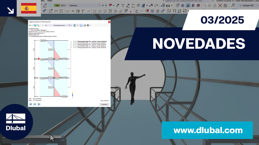The height and width of the screenshot is (145, 259).
Task: Click the green Qs badge before LF31
Action: click(x=57, y=6)
